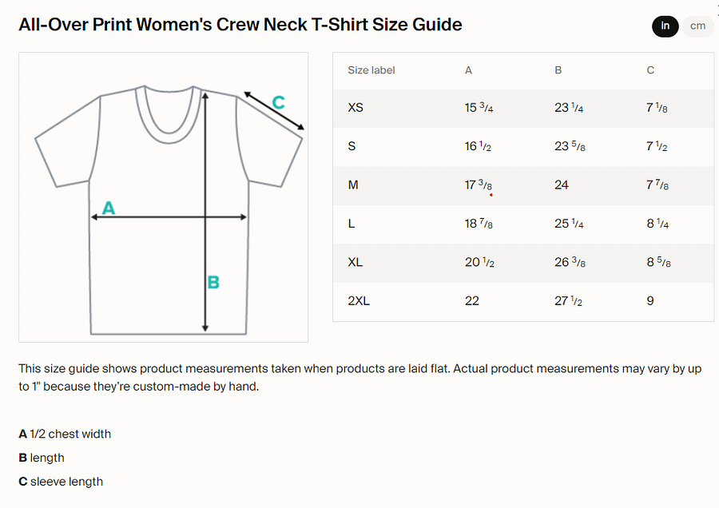Click the letter C sleeve label in diagram
This screenshot has width=719, height=508.
(278, 102)
